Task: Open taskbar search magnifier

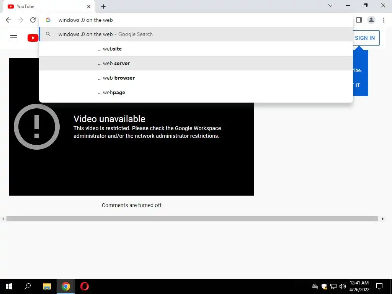Action: point(28,286)
